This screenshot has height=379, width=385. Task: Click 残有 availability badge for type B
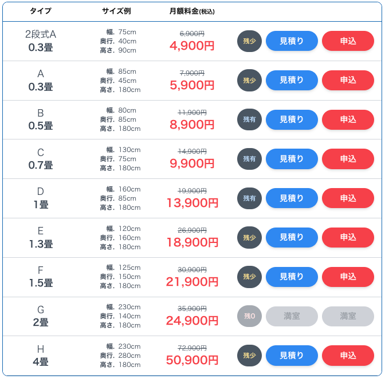pyautogui.click(x=249, y=119)
